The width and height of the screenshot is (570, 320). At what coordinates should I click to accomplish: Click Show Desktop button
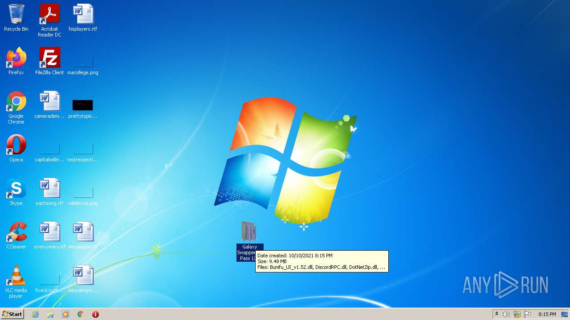coord(565,314)
